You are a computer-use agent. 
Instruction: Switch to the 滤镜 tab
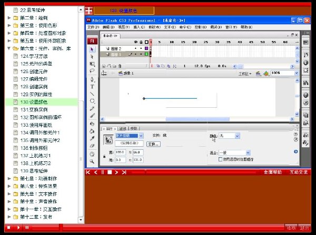(x=123, y=128)
